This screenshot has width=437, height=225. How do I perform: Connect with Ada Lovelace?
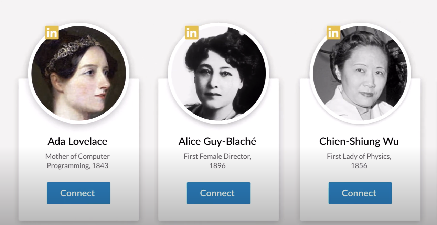[x=78, y=193]
